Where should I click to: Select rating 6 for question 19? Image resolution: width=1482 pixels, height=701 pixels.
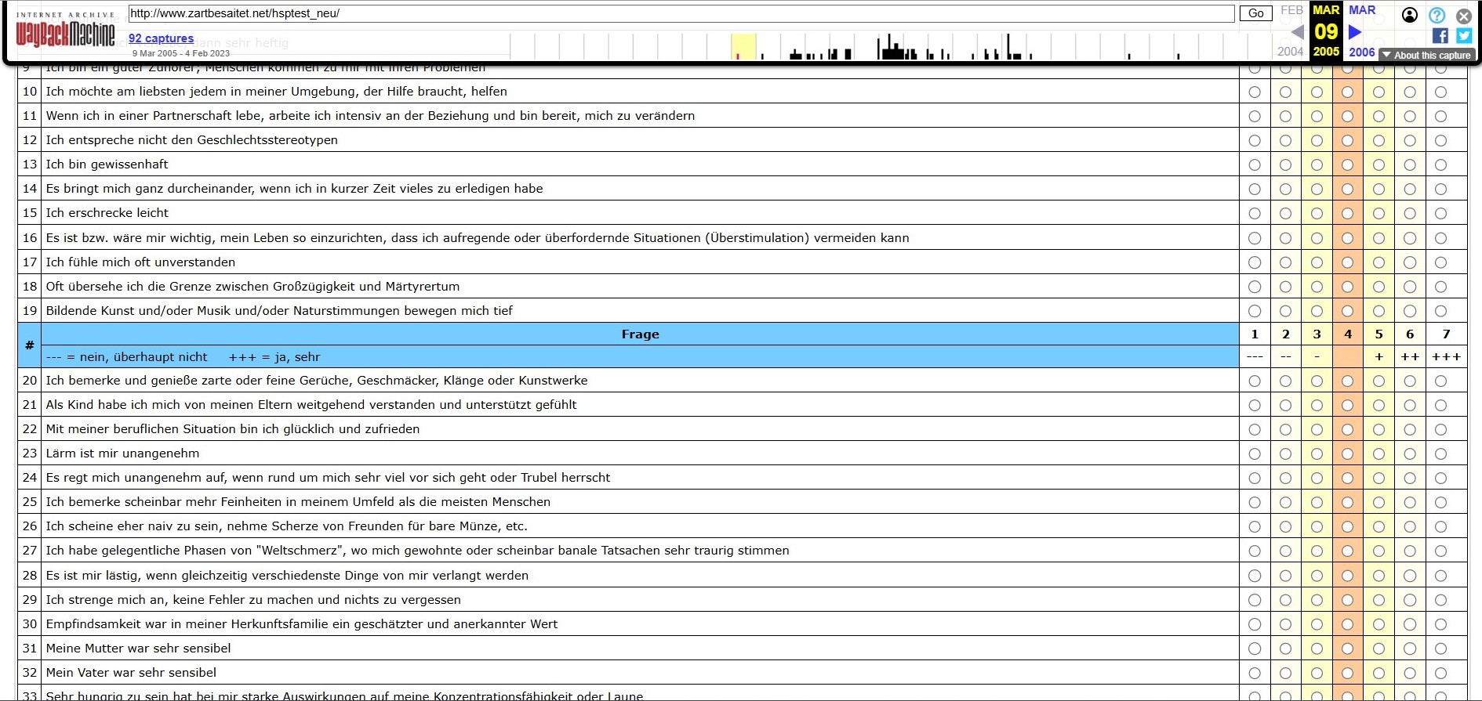pyautogui.click(x=1410, y=311)
